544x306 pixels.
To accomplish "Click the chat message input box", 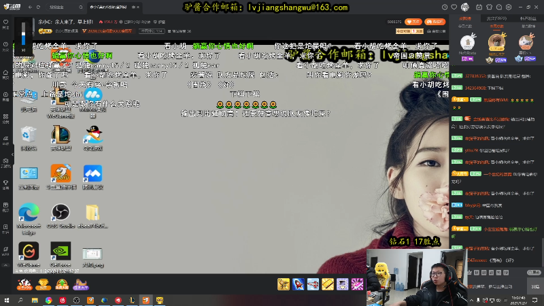I will [497, 287].
